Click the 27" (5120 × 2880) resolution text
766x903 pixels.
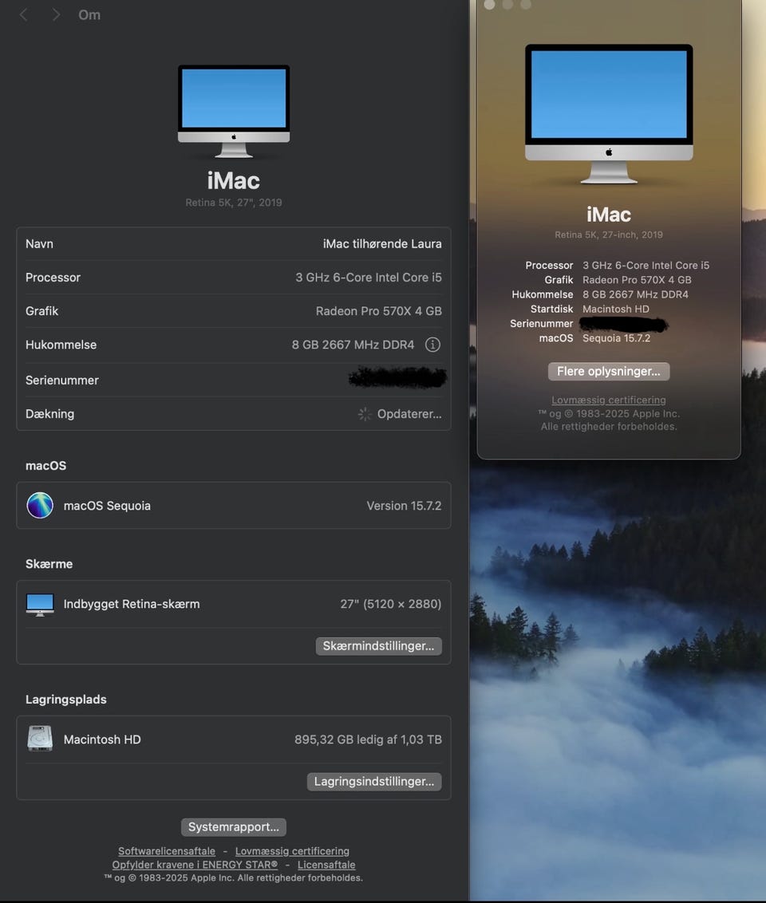point(391,604)
